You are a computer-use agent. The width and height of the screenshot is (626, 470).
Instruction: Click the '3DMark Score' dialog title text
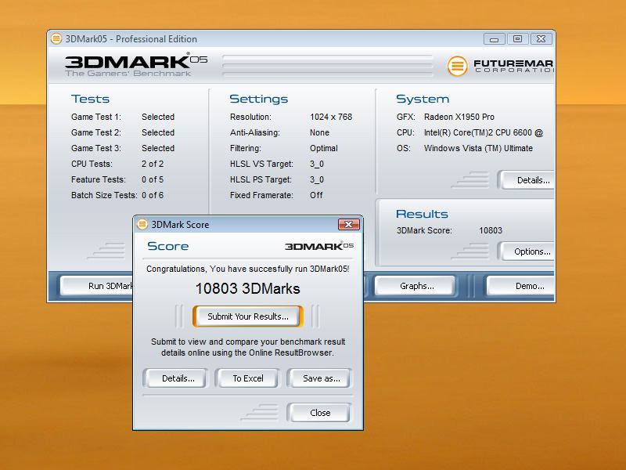180,225
